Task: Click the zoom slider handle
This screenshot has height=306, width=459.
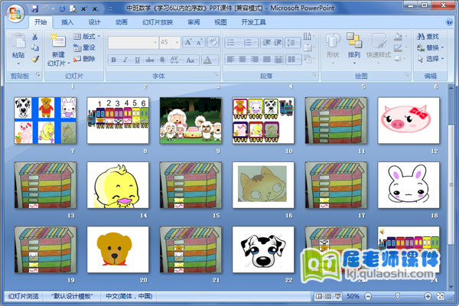Action: (x=396, y=296)
